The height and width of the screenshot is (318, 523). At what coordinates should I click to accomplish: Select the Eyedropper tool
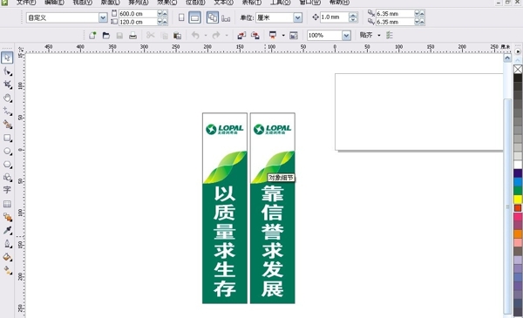tap(7, 230)
